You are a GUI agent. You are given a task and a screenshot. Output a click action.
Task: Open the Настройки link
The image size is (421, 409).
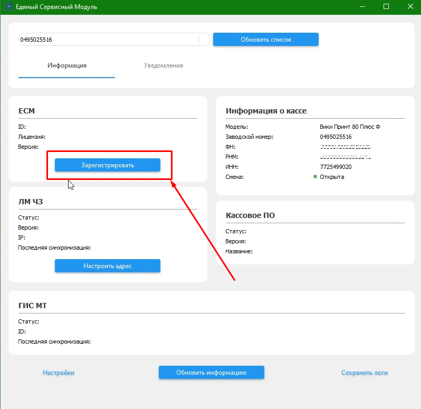[x=59, y=373]
